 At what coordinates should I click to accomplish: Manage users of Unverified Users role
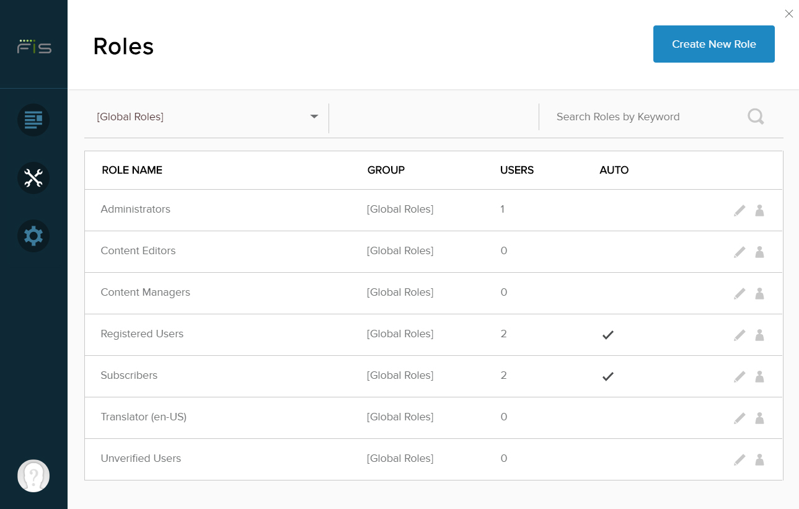pyautogui.click(x=759, y=460)
